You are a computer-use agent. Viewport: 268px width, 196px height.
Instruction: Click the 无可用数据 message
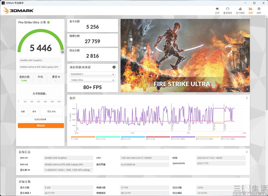click(40, 94)
